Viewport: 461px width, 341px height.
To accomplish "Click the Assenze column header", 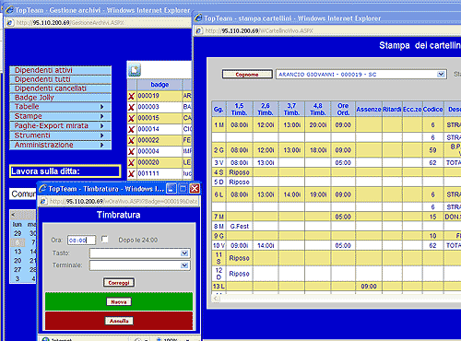I will coord(369,109).
